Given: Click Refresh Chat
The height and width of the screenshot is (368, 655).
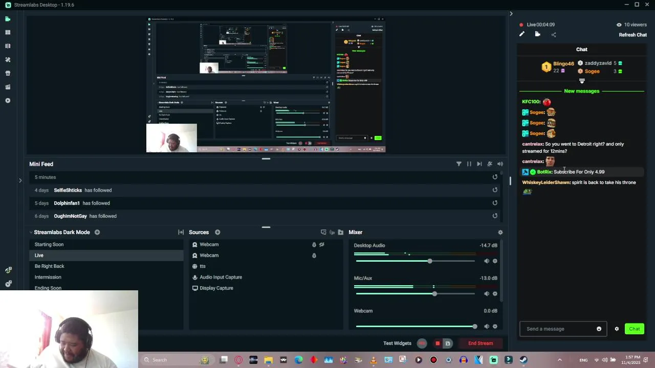Looking at the screenshot, I should [632, 35].
